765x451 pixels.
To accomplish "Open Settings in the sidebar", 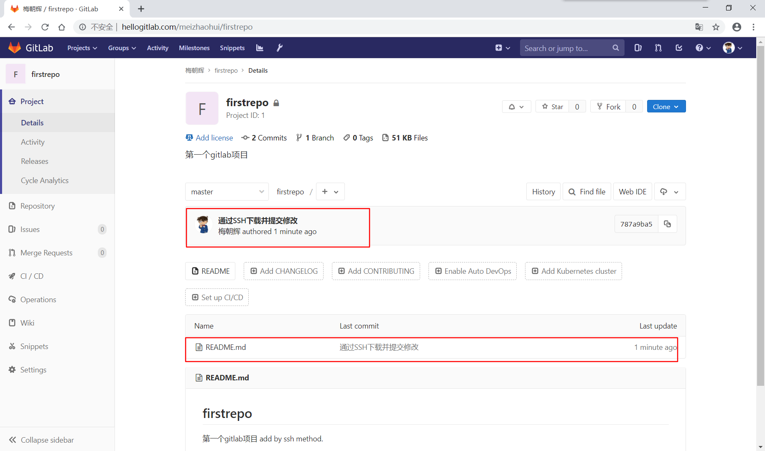I will [57, 369].
